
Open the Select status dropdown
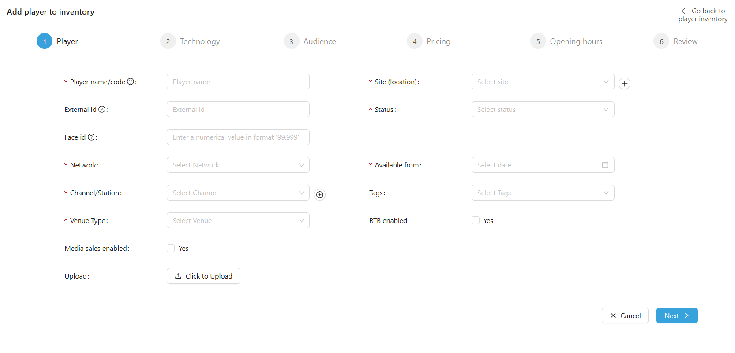coord(542,109)
